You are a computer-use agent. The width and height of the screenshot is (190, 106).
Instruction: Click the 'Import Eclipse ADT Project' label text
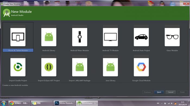(x=49, y=81)
